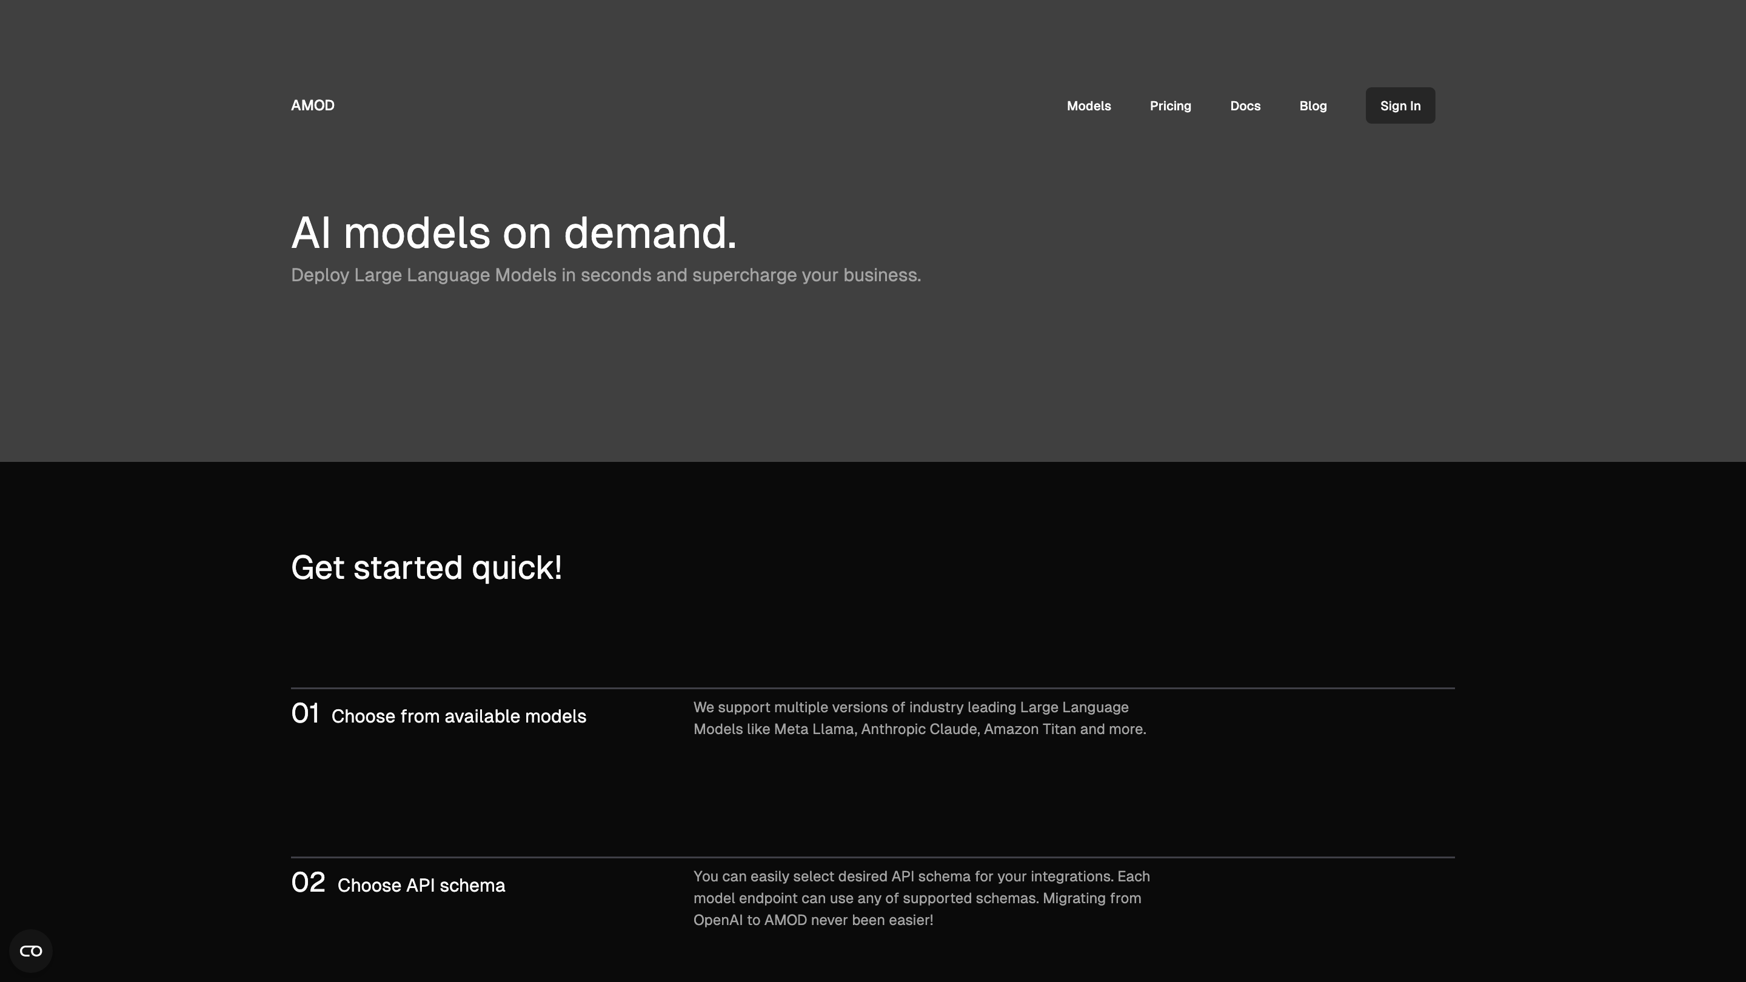
Task: Click 'Choose from available models' step title
Action: coord(458,716)
